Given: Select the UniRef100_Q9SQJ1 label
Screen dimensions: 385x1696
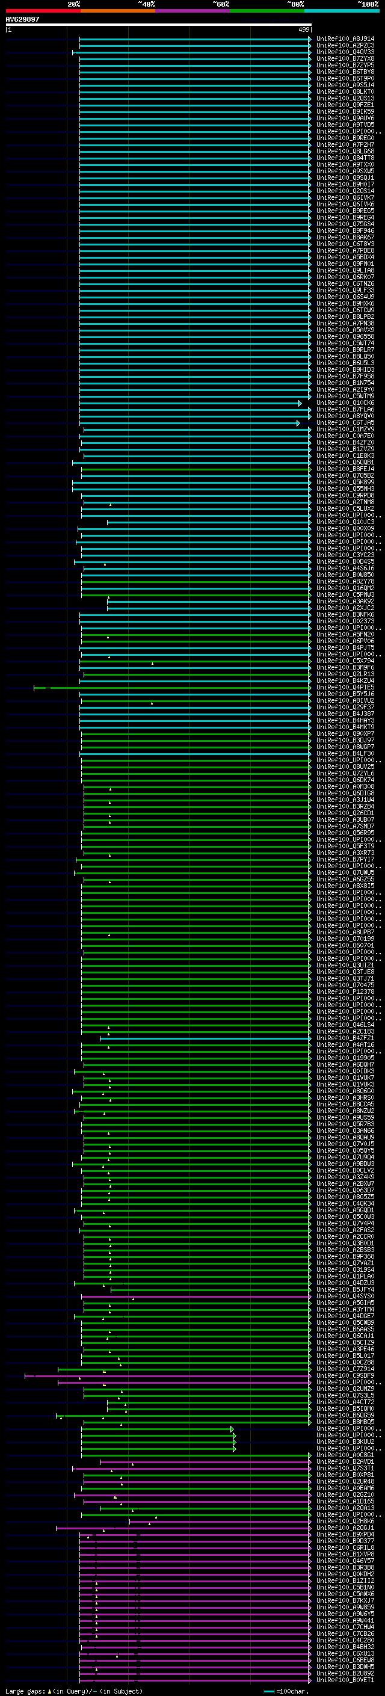Looking at the screenshot, I should tap(345, 177).
